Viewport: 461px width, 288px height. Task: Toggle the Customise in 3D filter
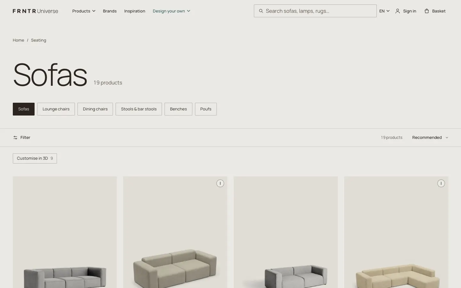tap(35, 158)
